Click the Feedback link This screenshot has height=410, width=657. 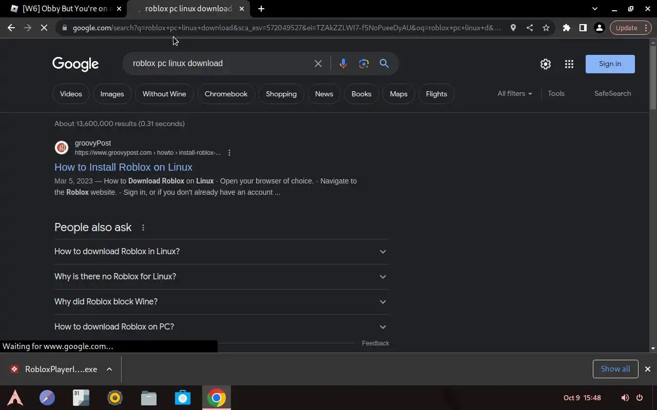375,343
